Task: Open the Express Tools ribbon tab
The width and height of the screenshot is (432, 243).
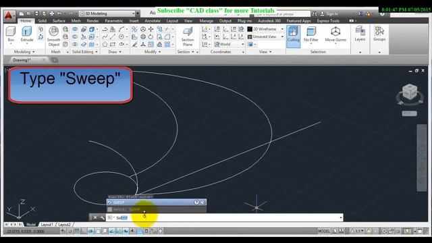Action: 328,21
